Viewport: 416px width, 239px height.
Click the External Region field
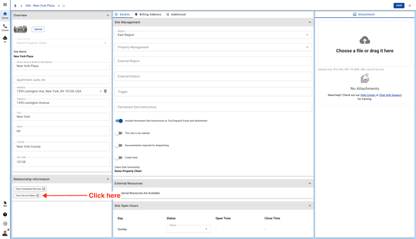[213, 61]
